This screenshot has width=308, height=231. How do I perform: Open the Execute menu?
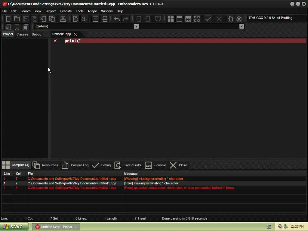[66, 11]
